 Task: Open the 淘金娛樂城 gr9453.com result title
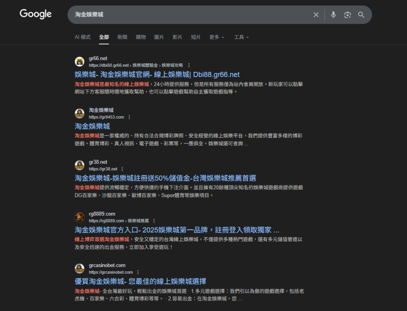coord(92,126)
